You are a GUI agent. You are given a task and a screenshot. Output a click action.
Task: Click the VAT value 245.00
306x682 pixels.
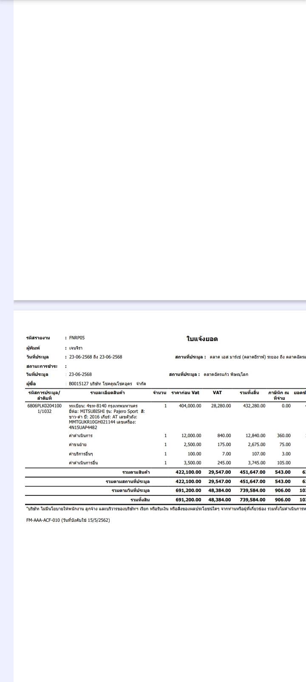(224, 463)
